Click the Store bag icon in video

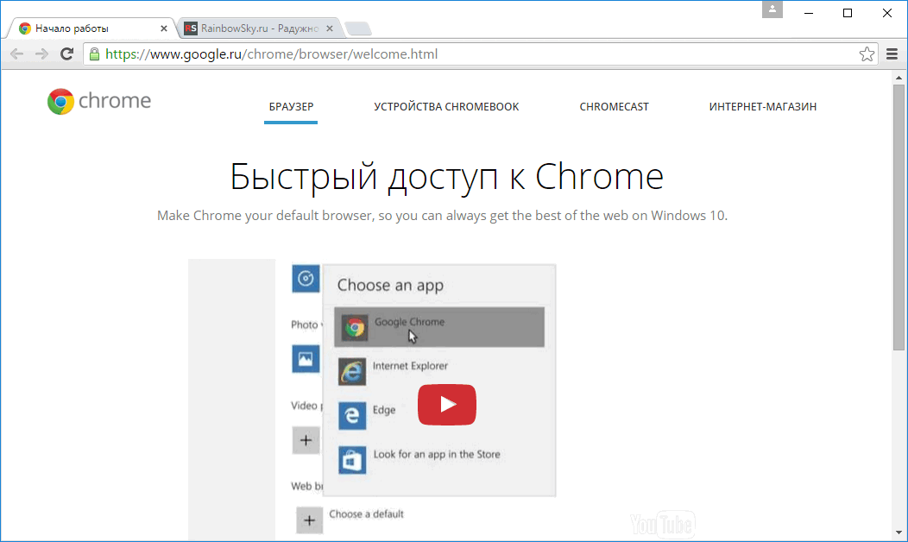click(352, 460)
